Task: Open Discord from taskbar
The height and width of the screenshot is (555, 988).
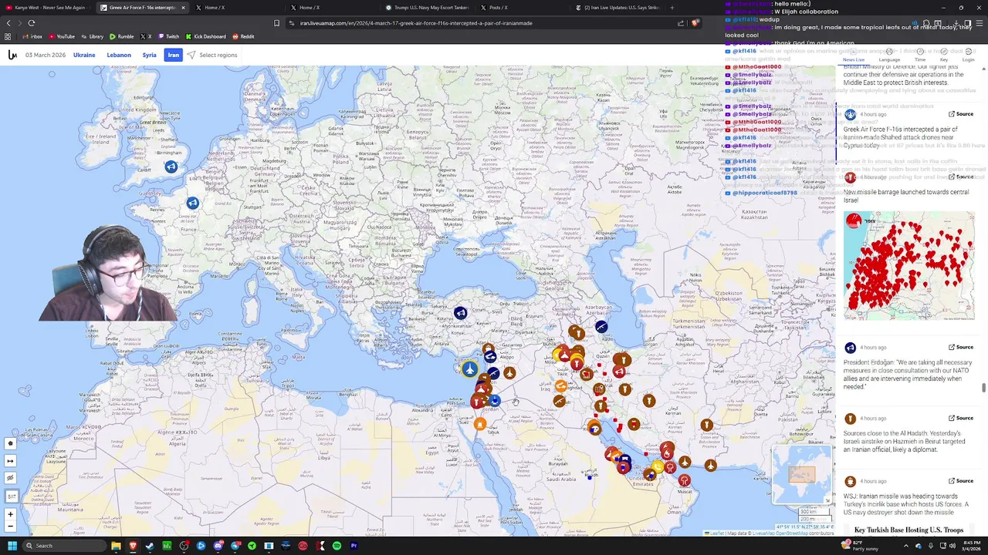Action: coord(218,546)
